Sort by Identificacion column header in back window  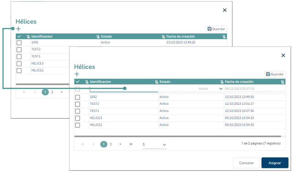[x=42, y=37]
